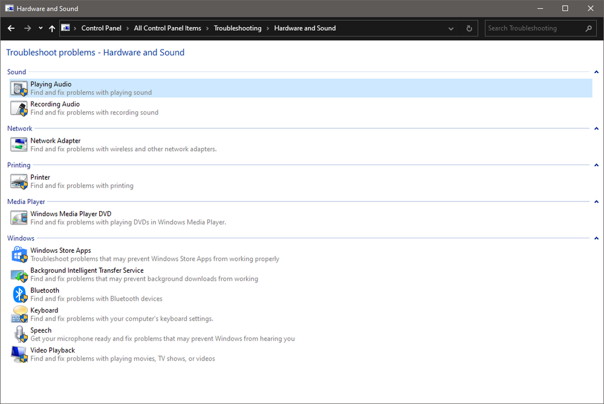The height and width of the screenshot is (404, 604).
Task: Go up one level with up arrow
Action: tap(52, 28)
